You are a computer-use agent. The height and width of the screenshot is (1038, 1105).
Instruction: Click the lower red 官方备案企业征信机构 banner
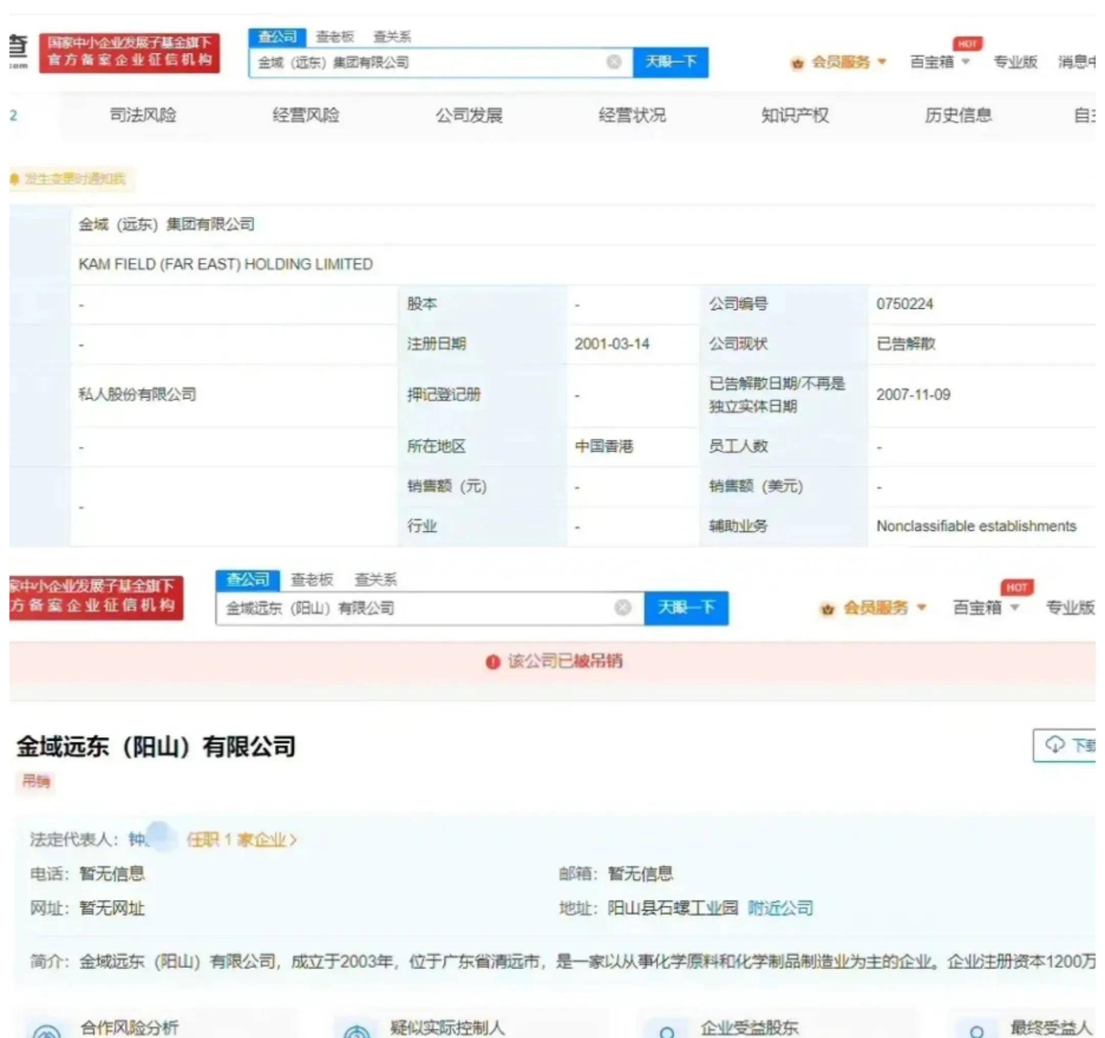coord(96,598)
